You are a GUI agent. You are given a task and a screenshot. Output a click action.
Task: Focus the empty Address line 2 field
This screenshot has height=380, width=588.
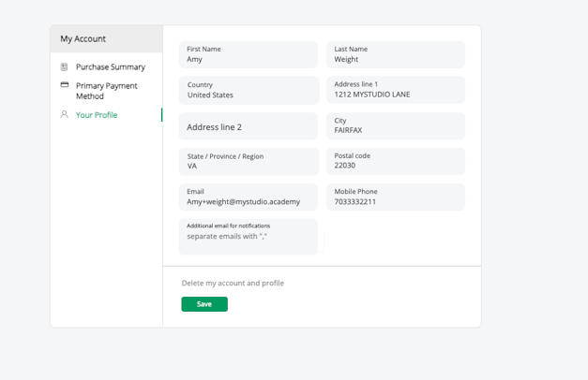(x=248, y=126)
